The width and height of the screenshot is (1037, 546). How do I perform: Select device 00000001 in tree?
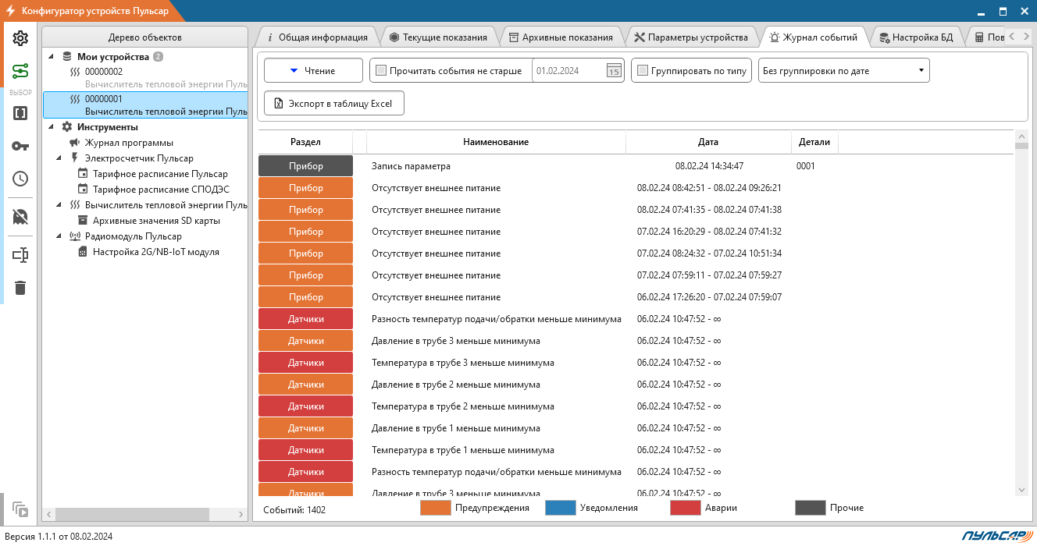coord(145,105)
